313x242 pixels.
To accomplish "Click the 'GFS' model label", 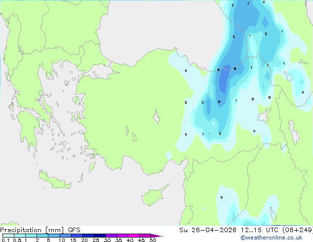I will [74, 230].
